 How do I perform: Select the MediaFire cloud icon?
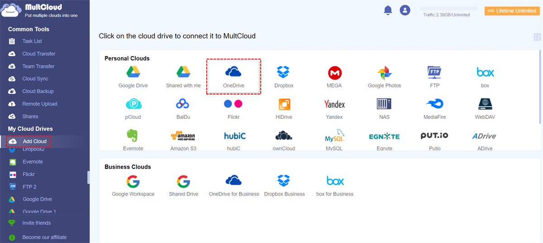tap(434, 104)
